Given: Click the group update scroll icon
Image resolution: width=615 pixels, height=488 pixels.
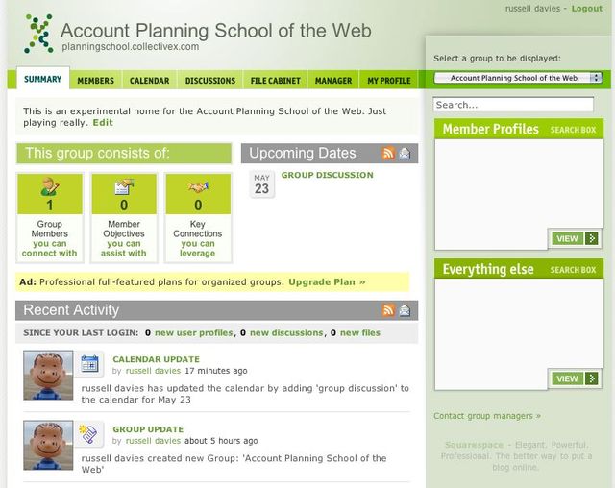Looking at the screenshot, I should 88,434.
